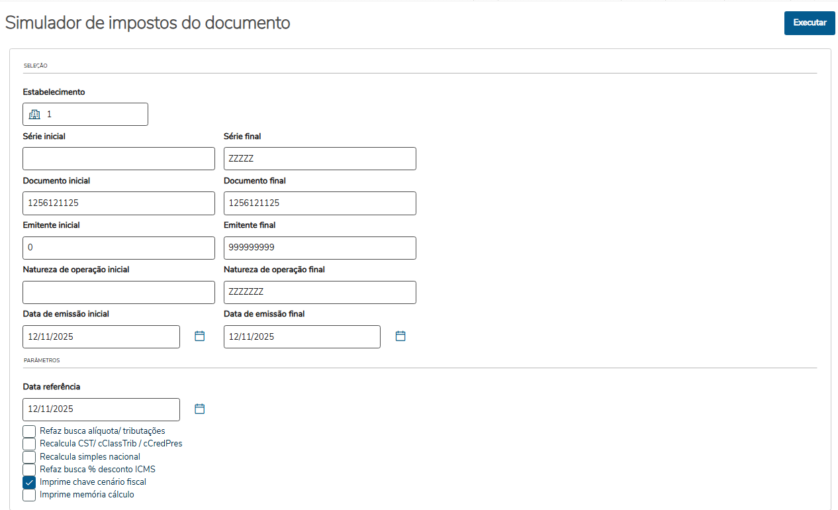
Task: Select the Documento inicial field
Action: tap(118, 203)
